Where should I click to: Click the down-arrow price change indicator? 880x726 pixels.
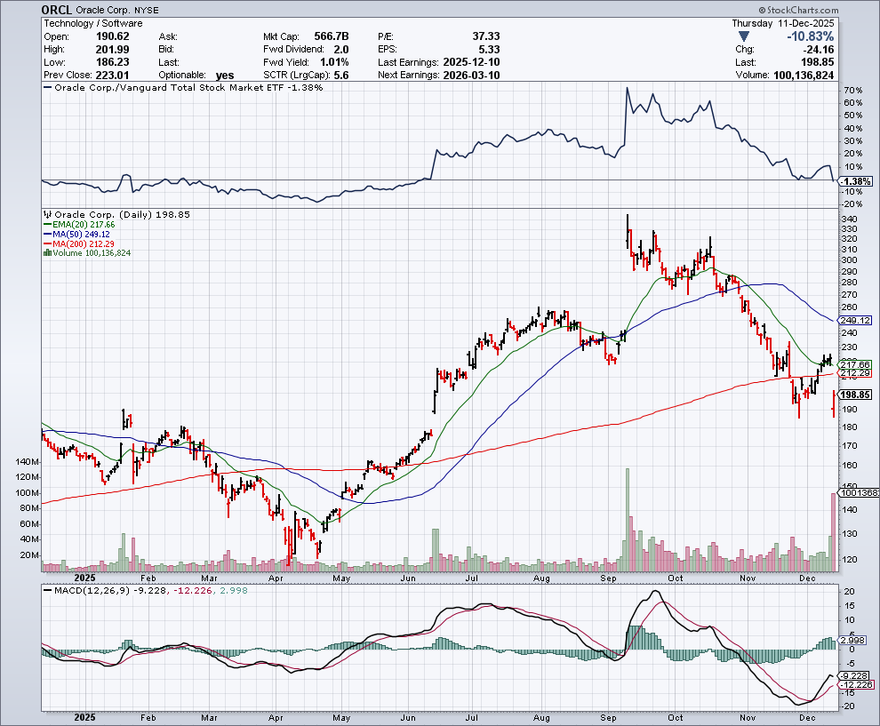[x=744, y=36]
